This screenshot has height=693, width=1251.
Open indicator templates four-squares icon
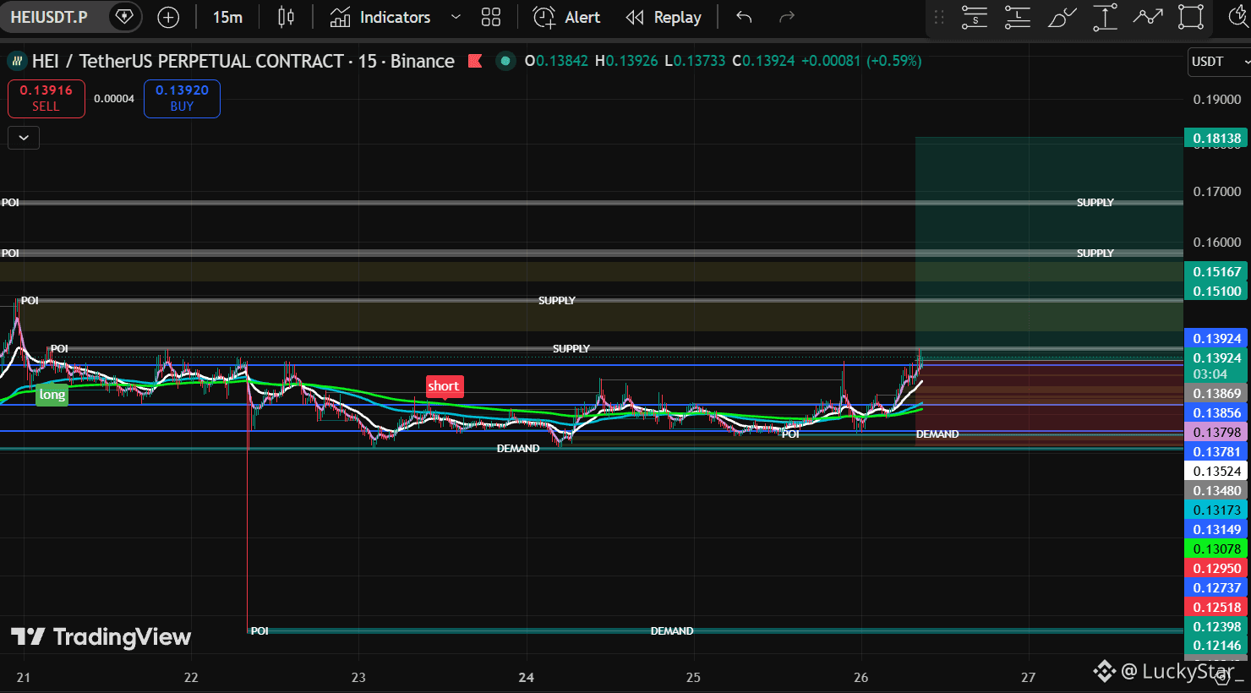pyautogui.click(x=490, y=17)
